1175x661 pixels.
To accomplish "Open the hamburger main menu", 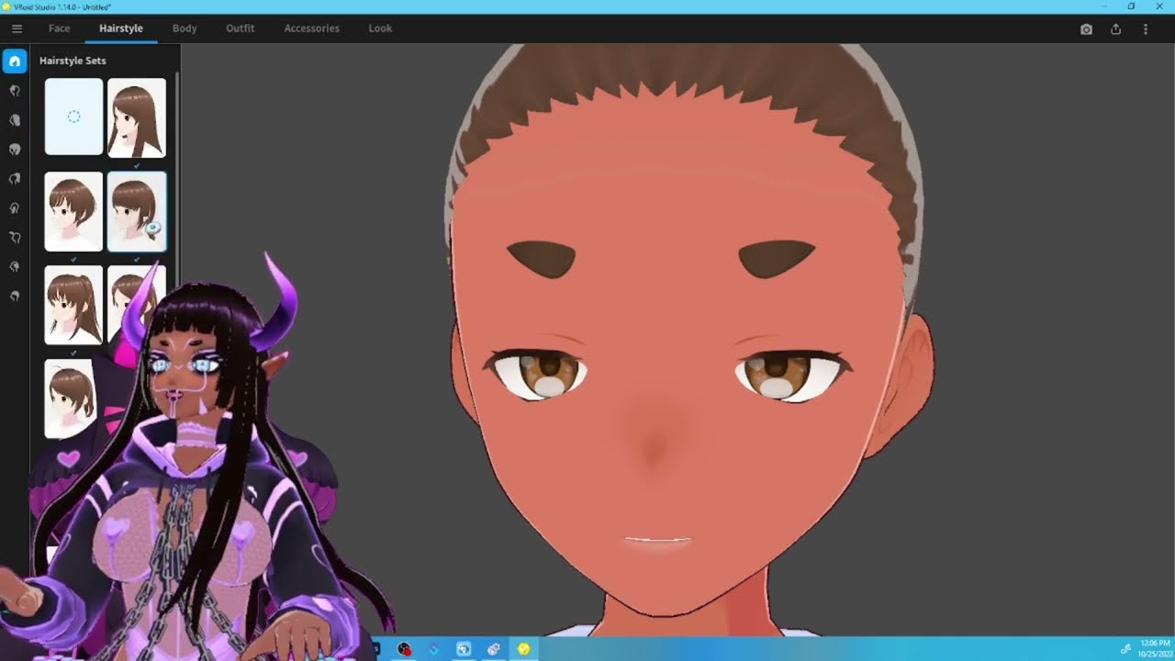I will [17, 28].
